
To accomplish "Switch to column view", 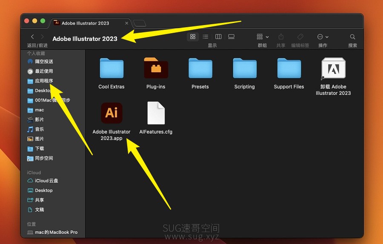I will 218,37.
